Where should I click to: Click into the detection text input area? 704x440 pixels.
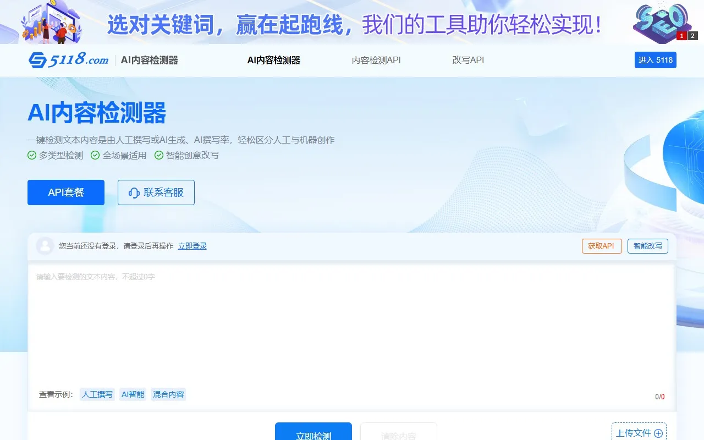point(352,324)
